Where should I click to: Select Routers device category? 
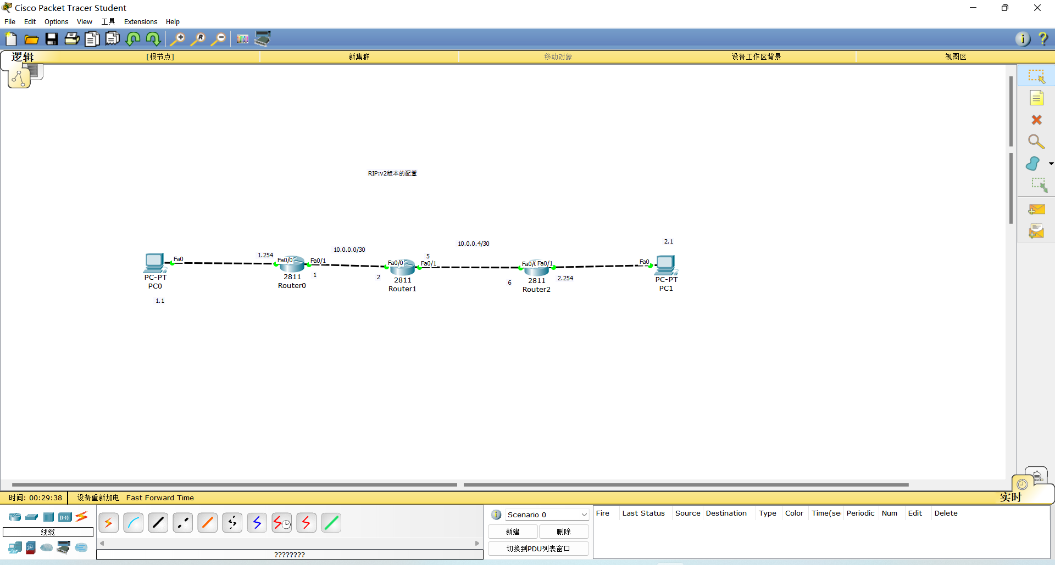(15, 517)
